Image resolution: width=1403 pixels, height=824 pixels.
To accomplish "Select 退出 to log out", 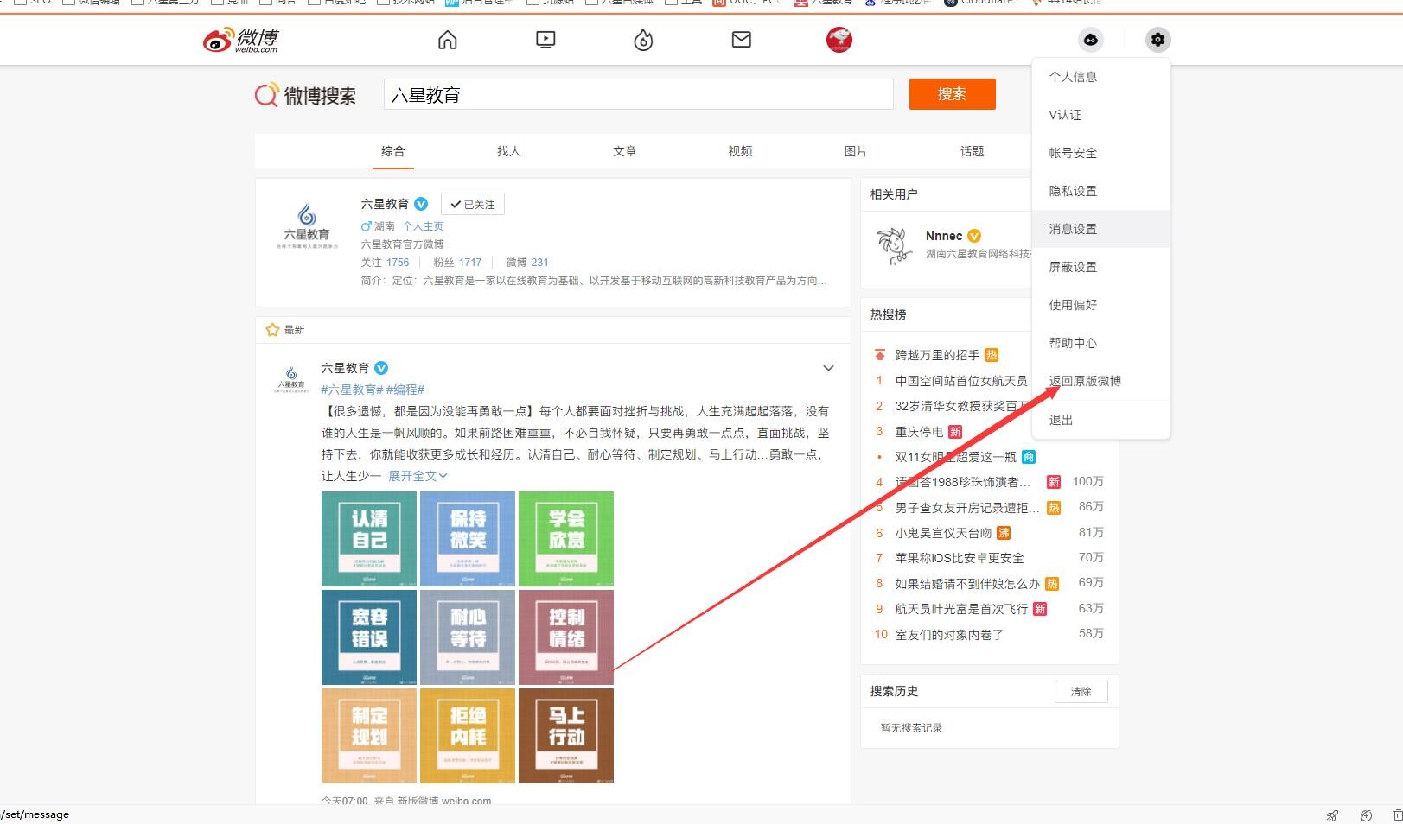I will pos(1101,420).
